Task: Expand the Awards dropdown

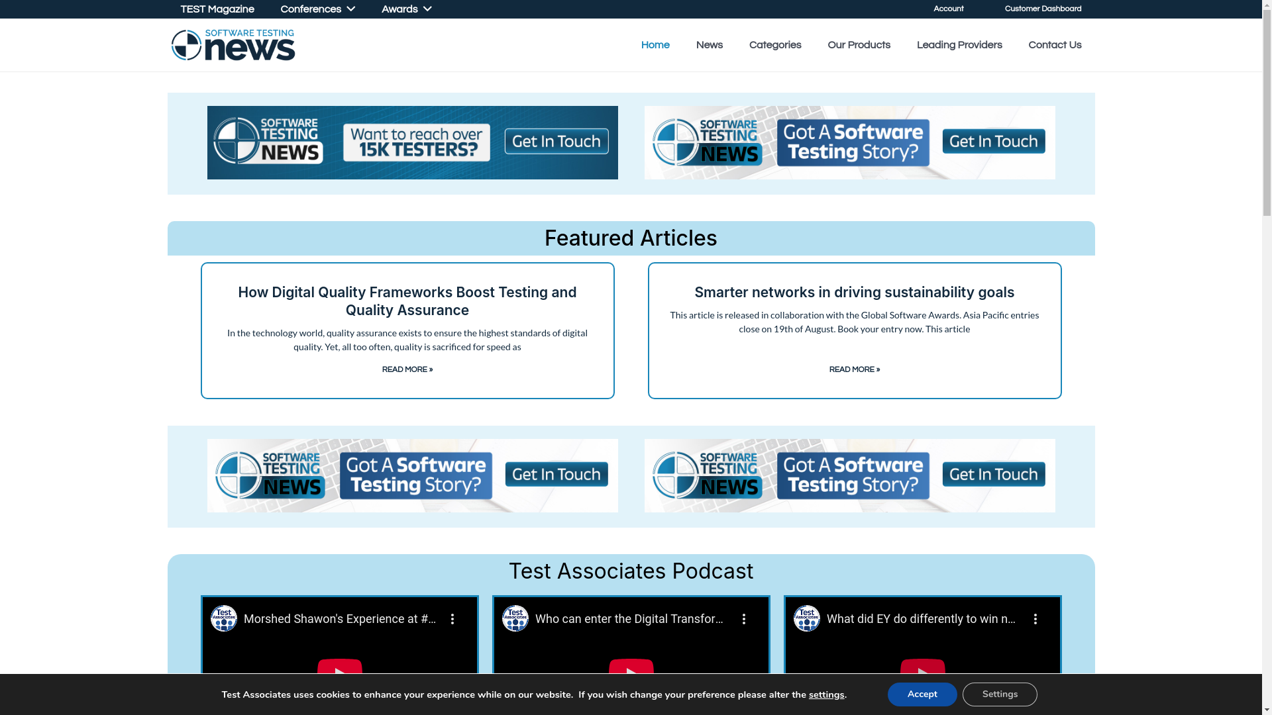Action: tap(406, 9)
